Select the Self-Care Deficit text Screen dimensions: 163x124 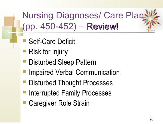point(52,42)
